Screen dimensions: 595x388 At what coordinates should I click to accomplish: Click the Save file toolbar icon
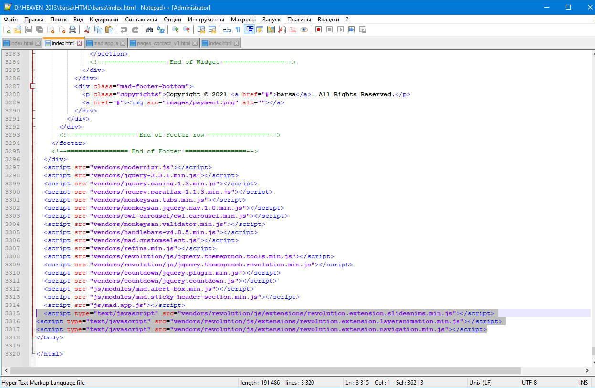[x=29, y=30]
